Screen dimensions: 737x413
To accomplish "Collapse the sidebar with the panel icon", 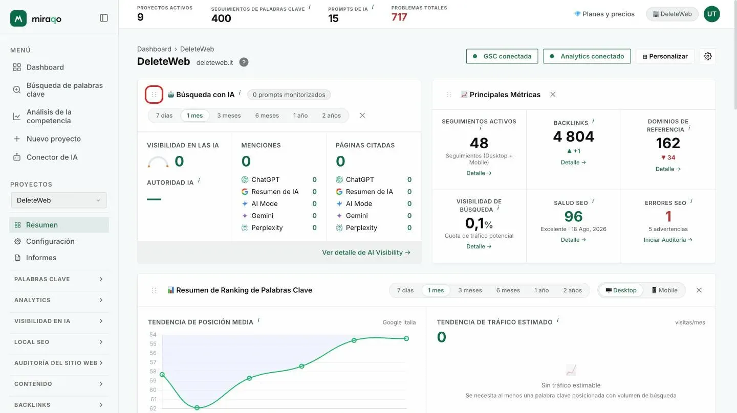I will coord(104,18).
